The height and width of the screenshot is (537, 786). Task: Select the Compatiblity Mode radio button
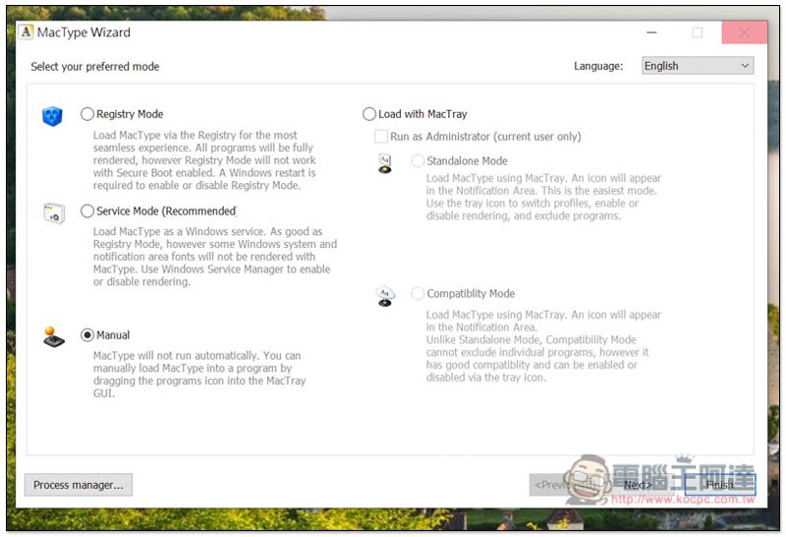(418, 293)
